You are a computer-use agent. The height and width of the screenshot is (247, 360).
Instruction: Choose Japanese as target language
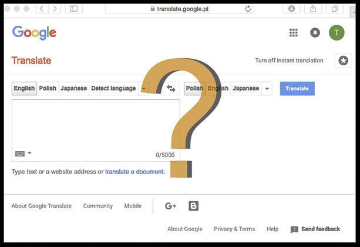coord(246,88)
